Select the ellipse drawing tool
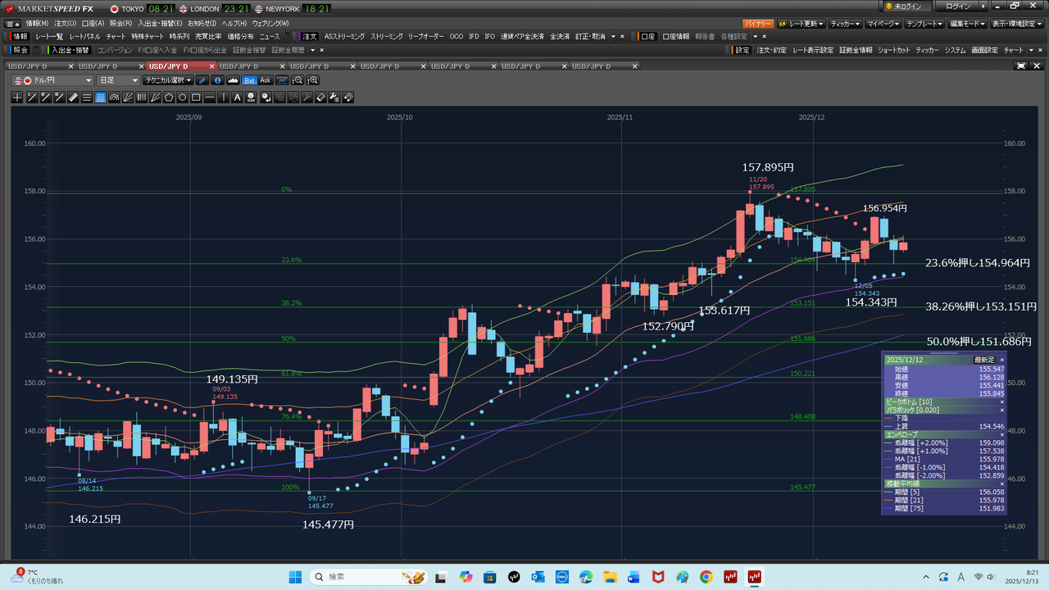The image size is (1049, 590). 183,98
